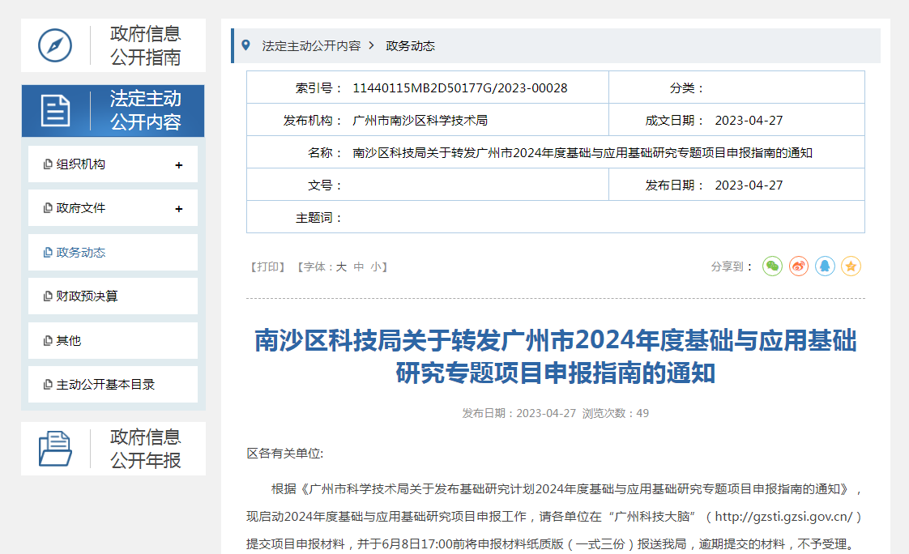Screen dimensions: 909x554
Task: Click the location pin icon in breadcrumb
Action: [x=246, y=45]
